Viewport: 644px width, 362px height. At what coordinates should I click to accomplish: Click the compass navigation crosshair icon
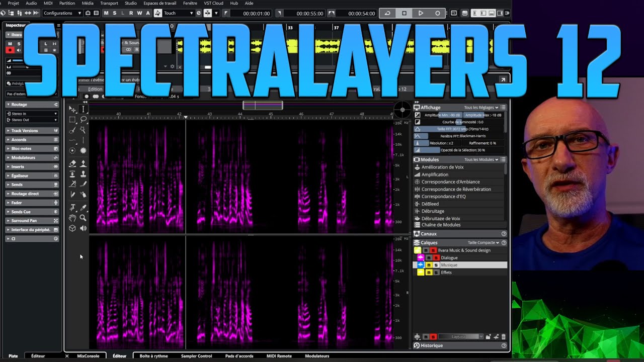tap(402, 110)
